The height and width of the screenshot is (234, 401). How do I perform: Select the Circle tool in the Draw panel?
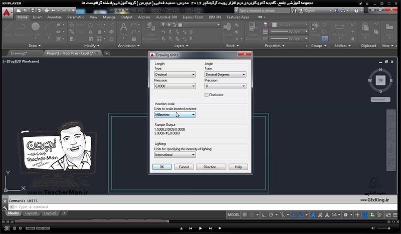(35, 30)
